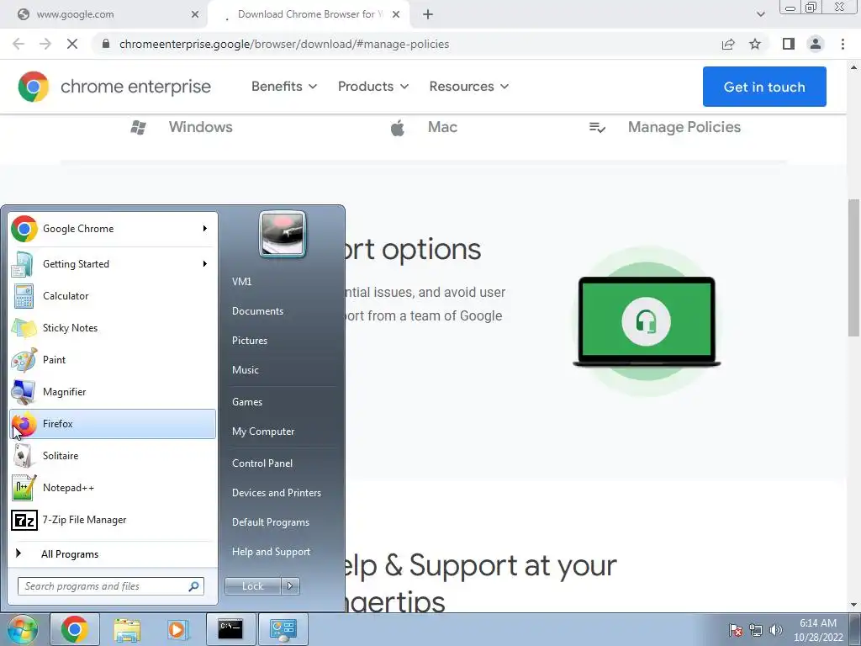Open shutdown options arrow next to Lock
861x646 pixels.
[290, 586]
